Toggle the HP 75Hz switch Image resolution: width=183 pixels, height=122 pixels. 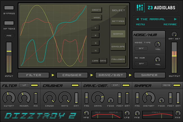[x=9, y=23]
